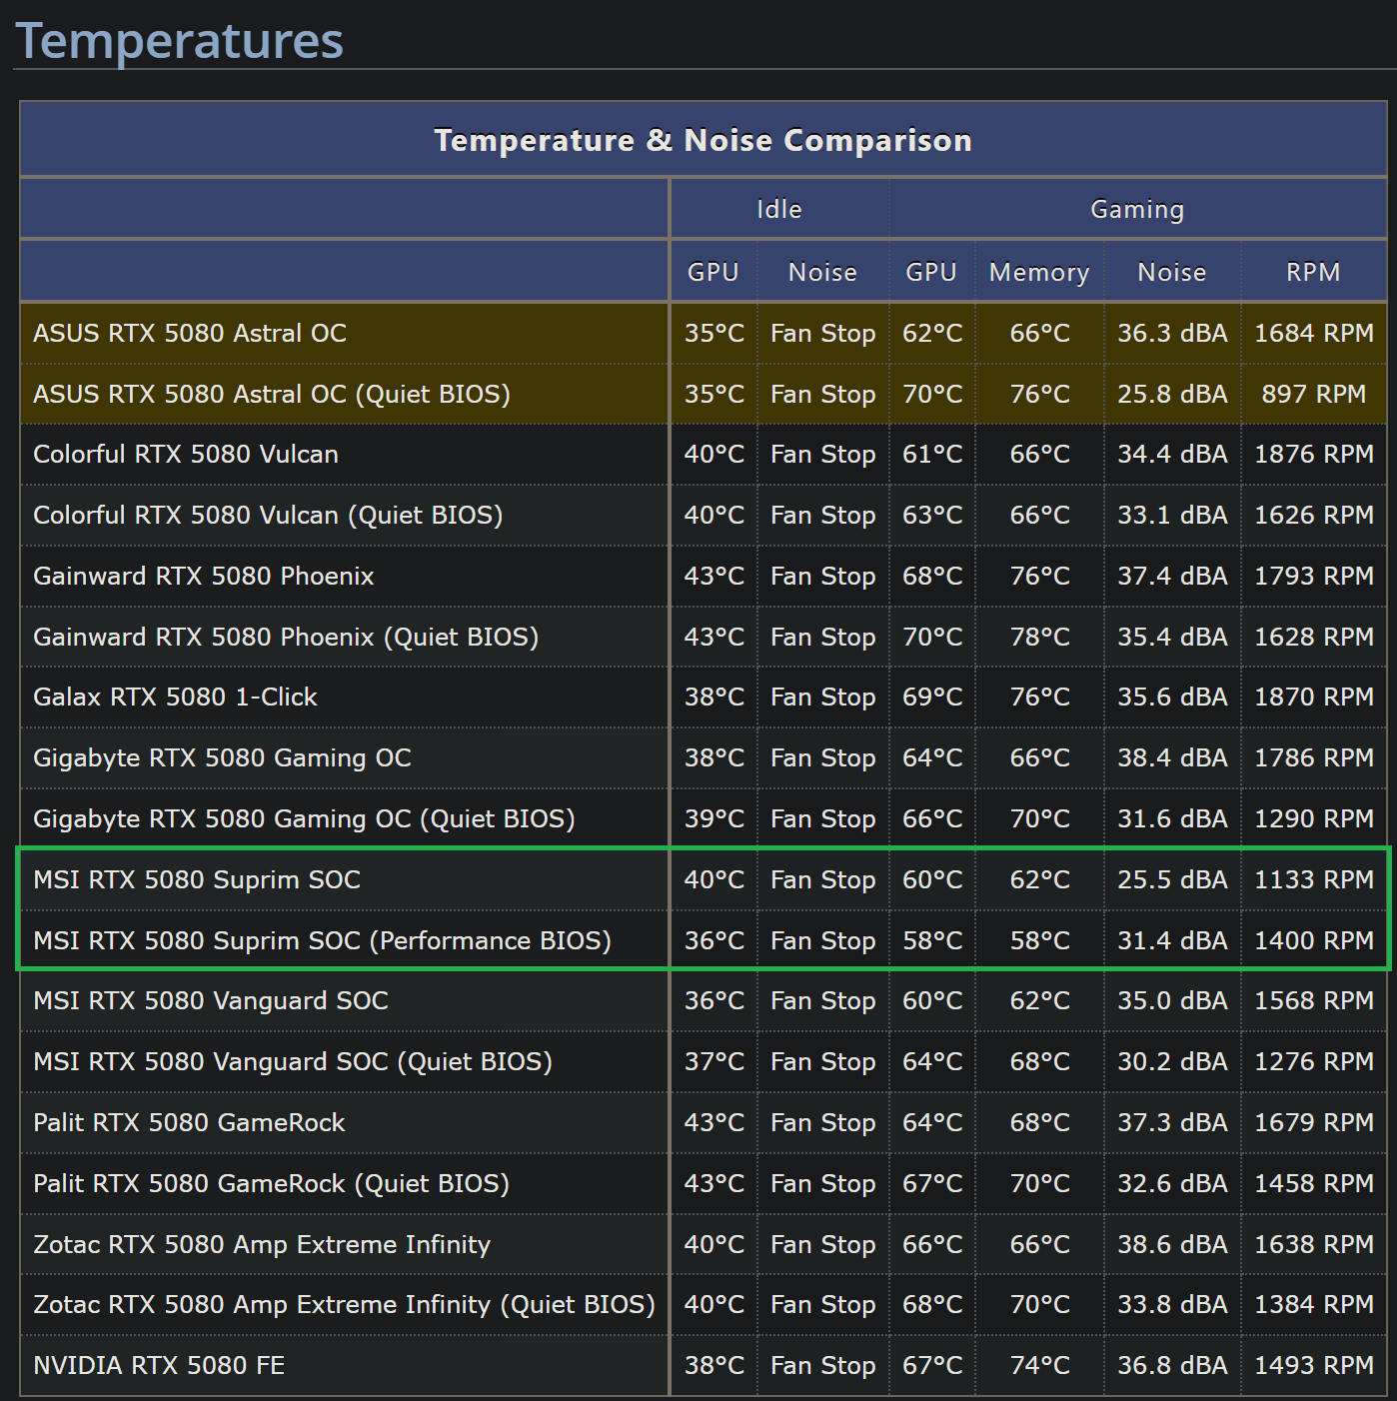The image size is (1397, 1401).
Task: Click the 38.6 dBA noise value
Action: point(1172,1244)
